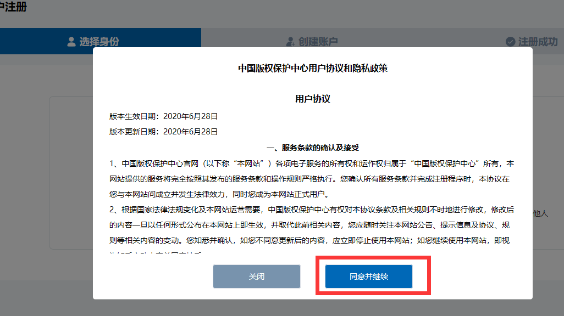Click the line starting 网站提供的服务将完全按照
The height and width of the screenshot is (316, 564).
(x=309, y=179)
